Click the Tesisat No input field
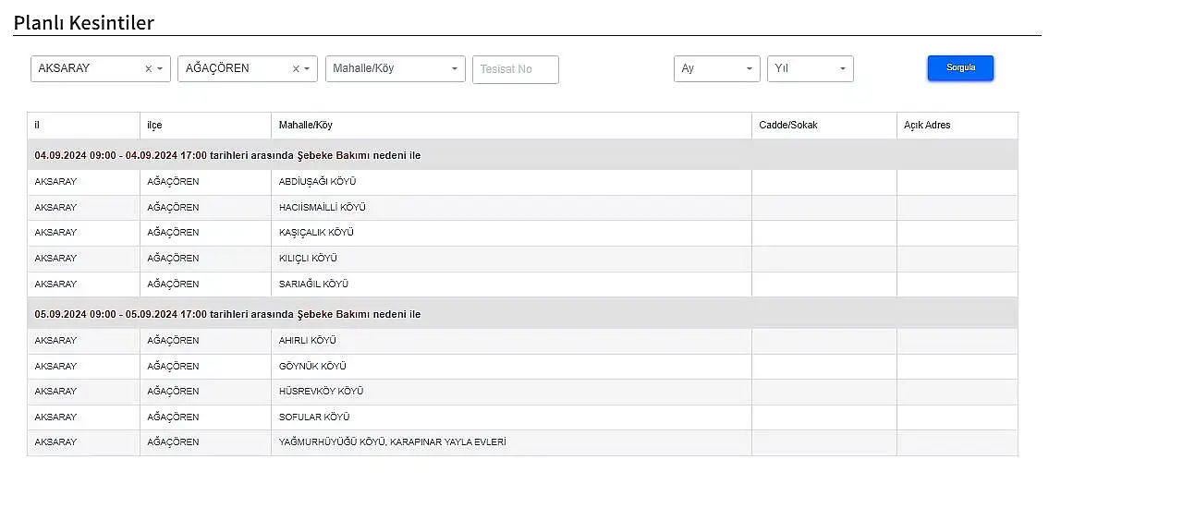Image resolution: width=1183 pixels, height=520 pixels. (515, 69)
